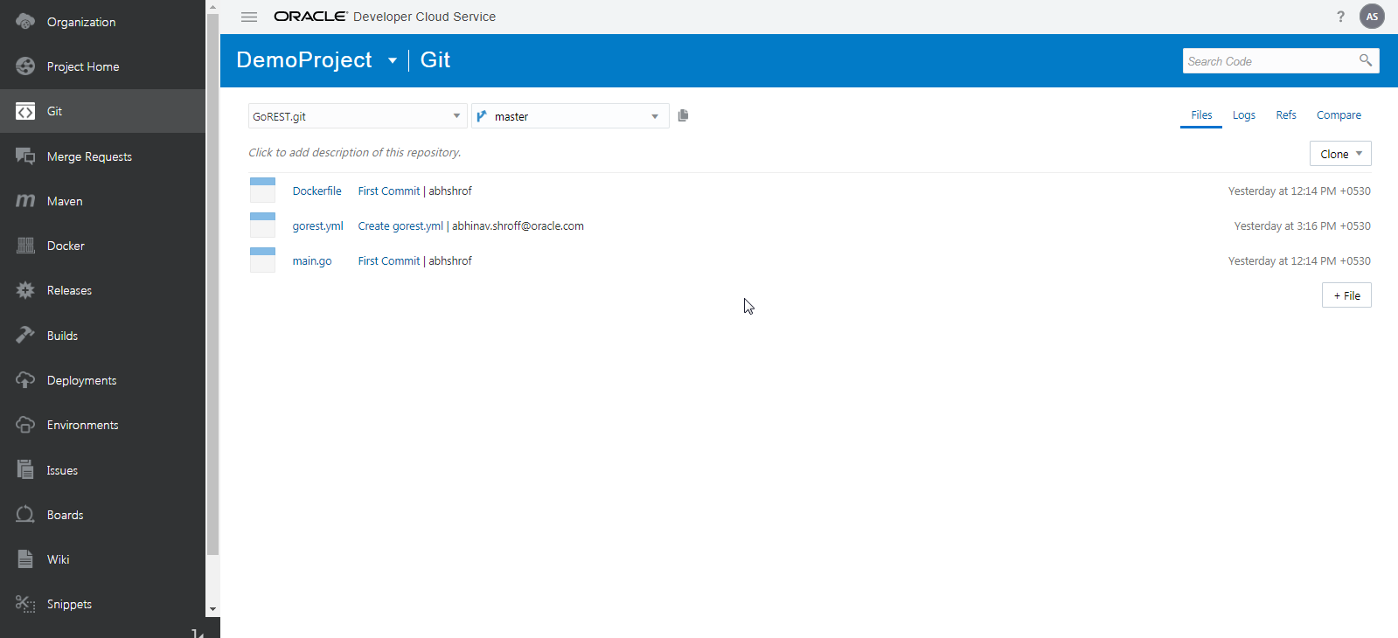
Task: Open the AS user avatar menu
Action: tap(1372, 17)
